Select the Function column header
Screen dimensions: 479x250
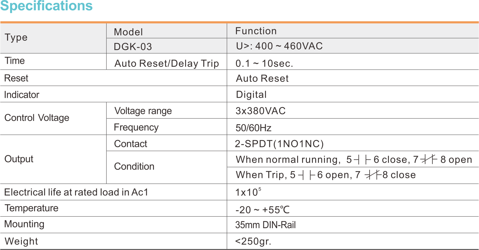pyautogui.click(x=256, y=31)
